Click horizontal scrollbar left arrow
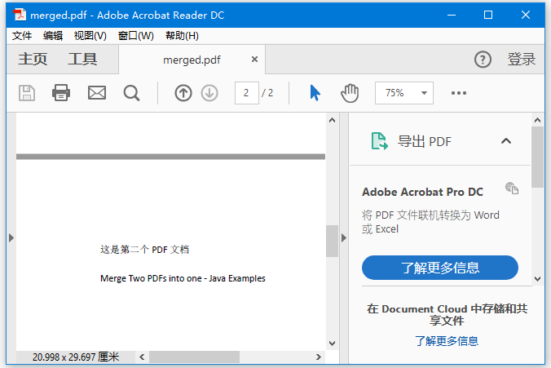The height and width of the screenshot is (368, 551). click(142, 357)
